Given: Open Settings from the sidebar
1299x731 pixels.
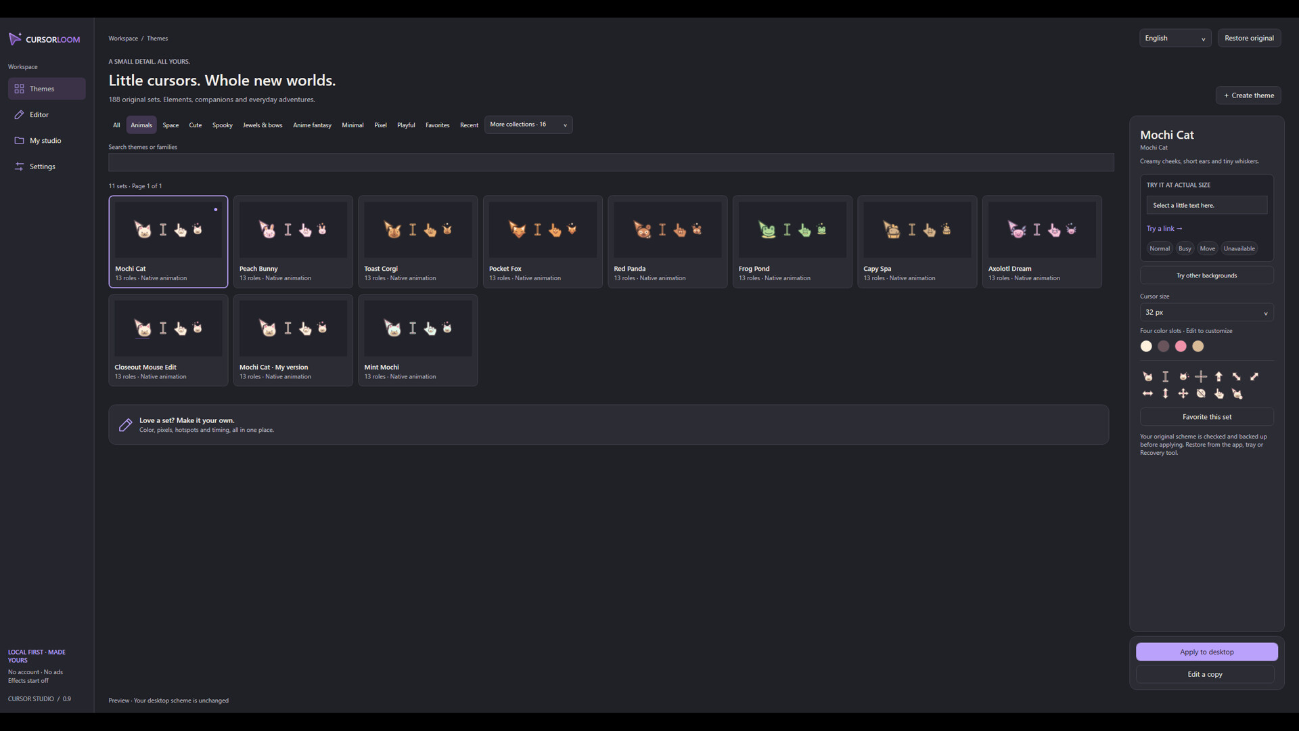Looking at the screenshot, I should (x=47, y=167).
